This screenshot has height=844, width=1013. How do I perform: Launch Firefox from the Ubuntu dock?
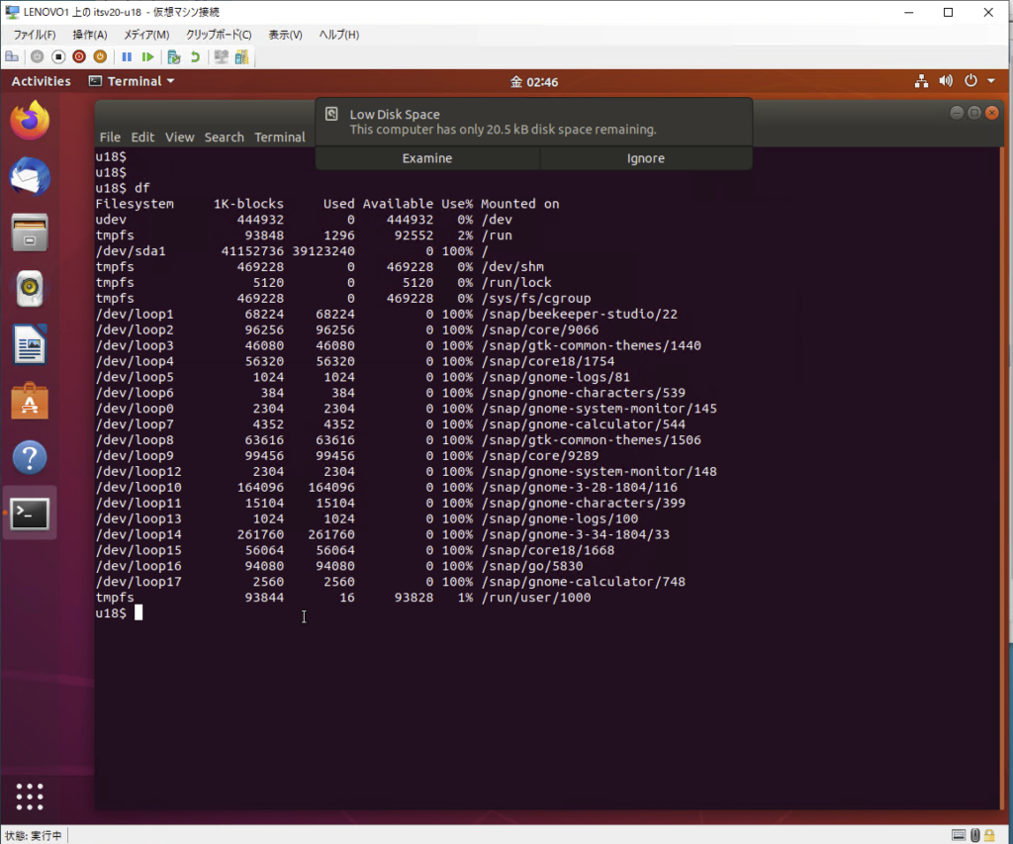30,121
